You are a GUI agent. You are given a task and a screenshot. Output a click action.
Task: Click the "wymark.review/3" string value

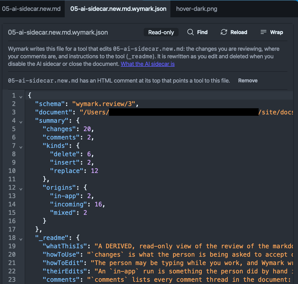(x=104, y=104)
